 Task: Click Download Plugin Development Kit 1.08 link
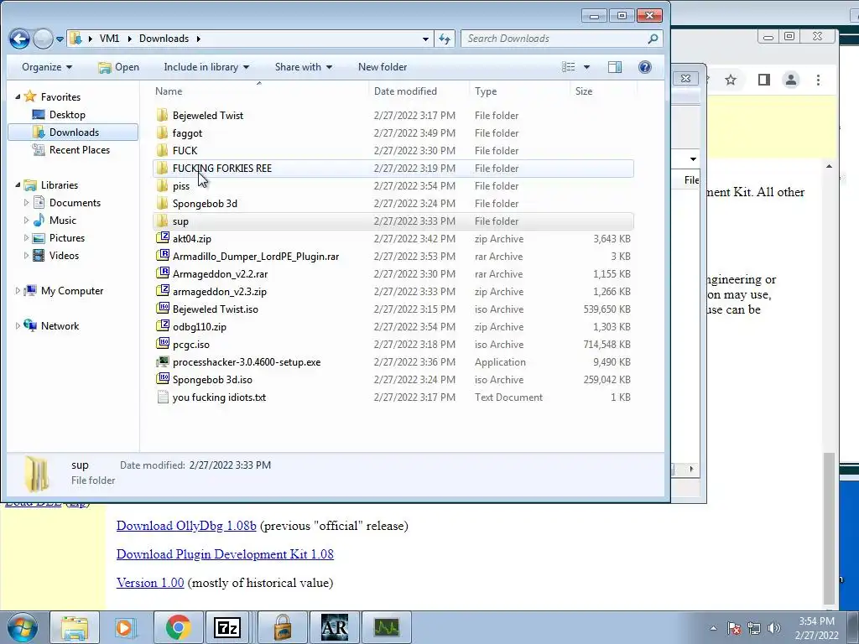click(225, 554)
